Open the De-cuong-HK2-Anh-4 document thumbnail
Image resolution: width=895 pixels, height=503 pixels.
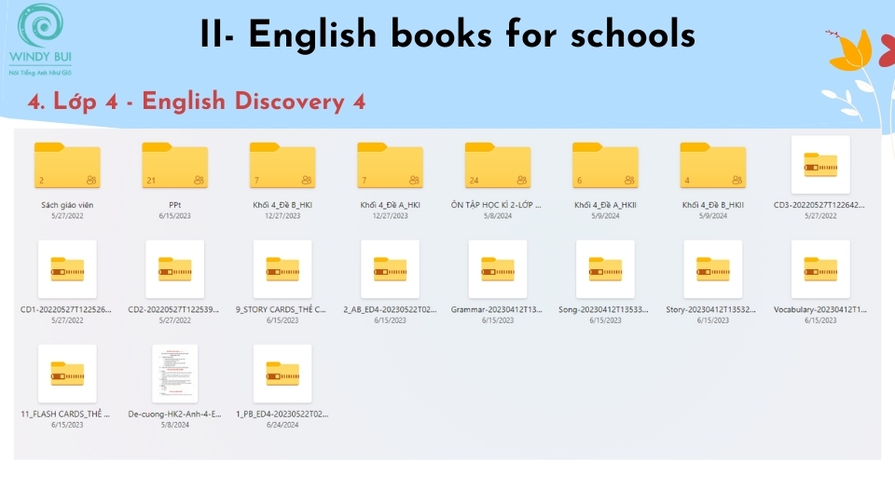pos(174,374)
